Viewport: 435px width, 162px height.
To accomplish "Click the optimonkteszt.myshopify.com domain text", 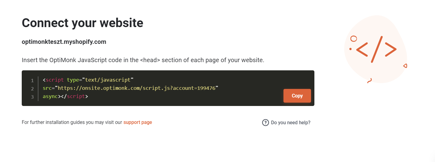I will (x=64, y=42).
